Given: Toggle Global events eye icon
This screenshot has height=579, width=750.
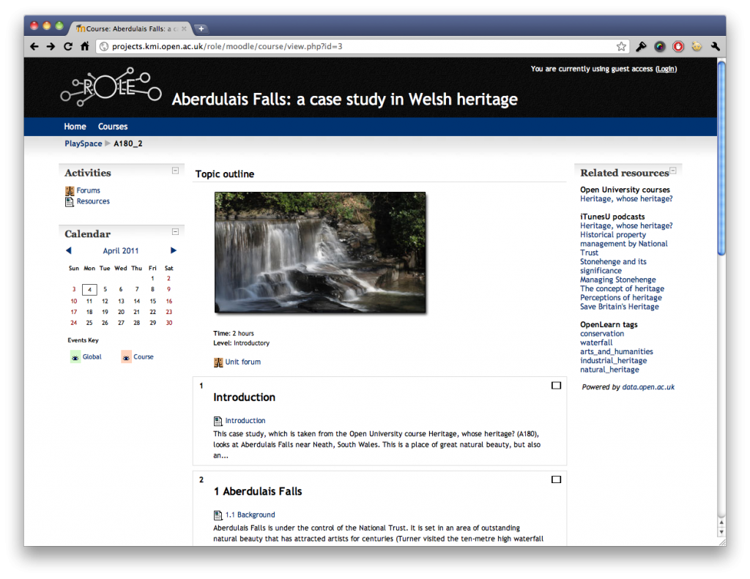Looking at the screenshot, I should tap(75, 357).
